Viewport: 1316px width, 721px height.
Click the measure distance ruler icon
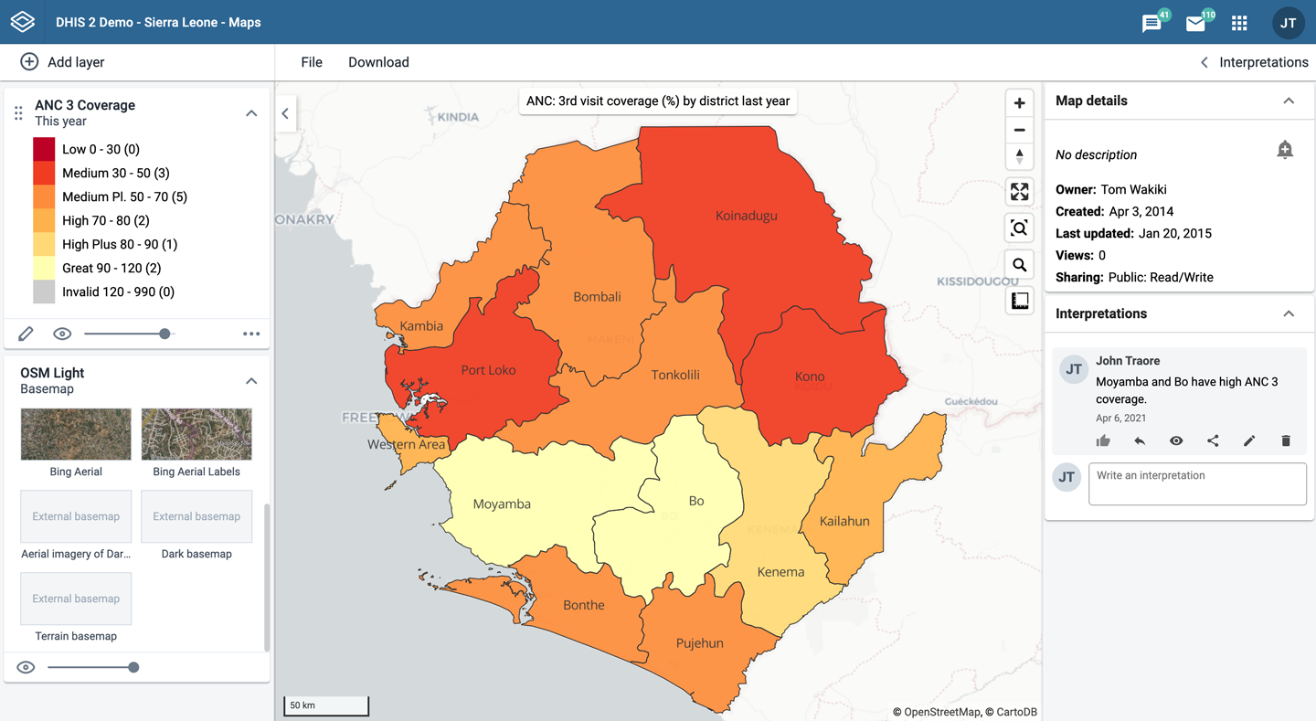coord(1019,301)
